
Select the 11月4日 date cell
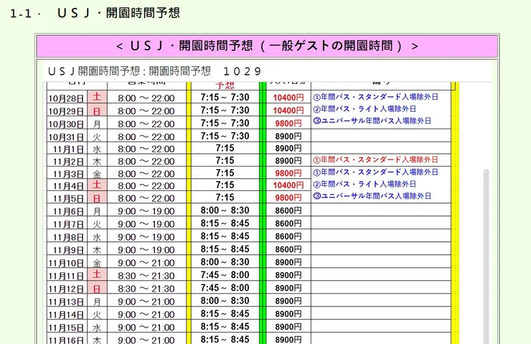pos(66,186)
